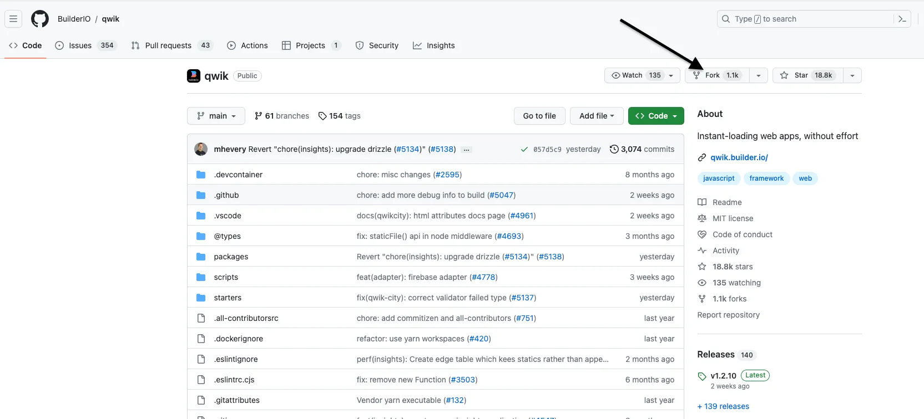
Task: Click the Activity pulse icon
Action: click(702, 251)
